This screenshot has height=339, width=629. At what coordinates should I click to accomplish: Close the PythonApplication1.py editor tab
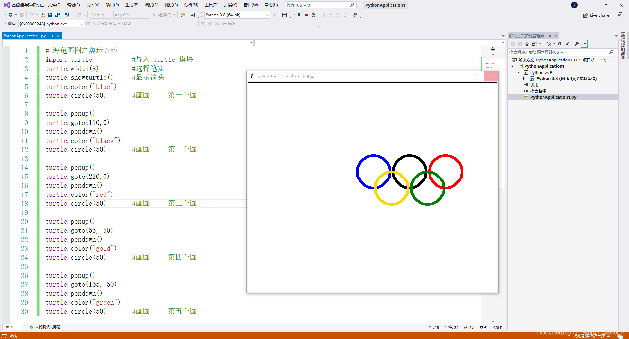[x=58, y=36]
